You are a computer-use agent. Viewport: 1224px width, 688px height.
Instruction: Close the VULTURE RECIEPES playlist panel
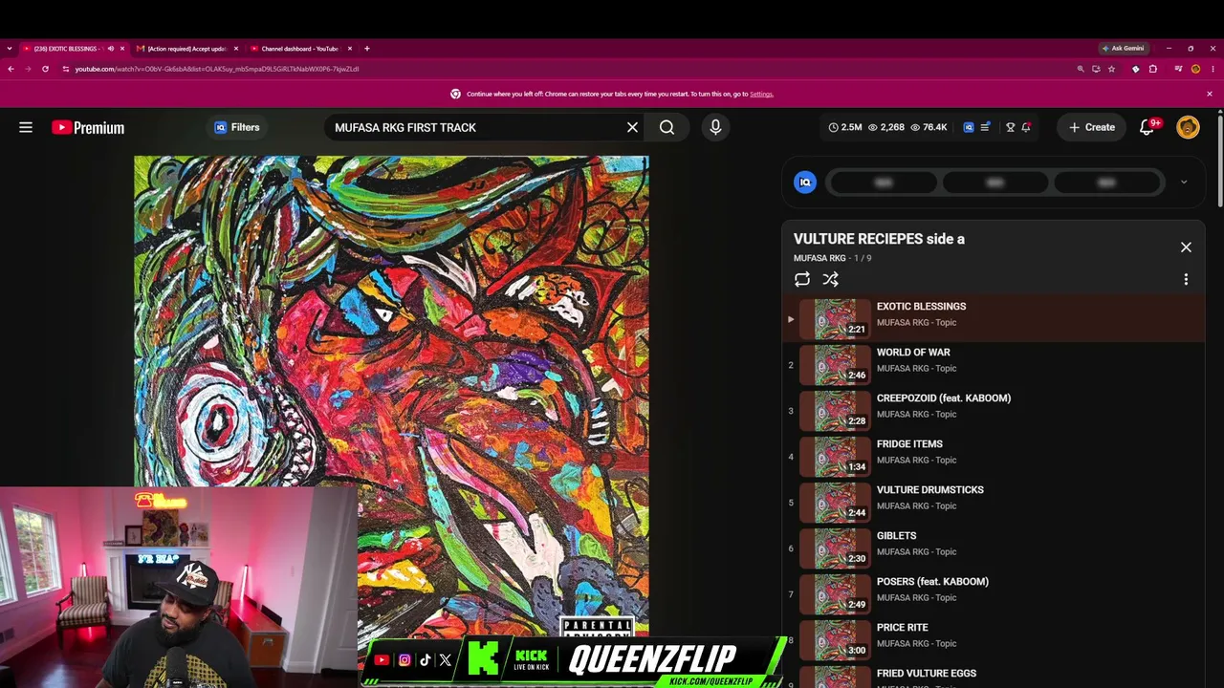pyautogui.click(x=1186, y=247)
